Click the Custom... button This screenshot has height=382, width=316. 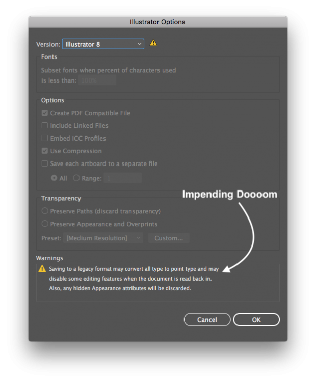point(169,238)
